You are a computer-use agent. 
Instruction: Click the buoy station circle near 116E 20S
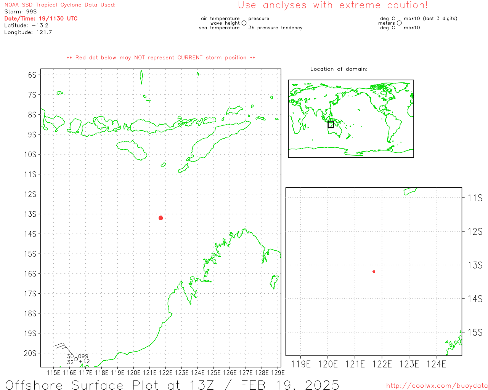point(76,359)
